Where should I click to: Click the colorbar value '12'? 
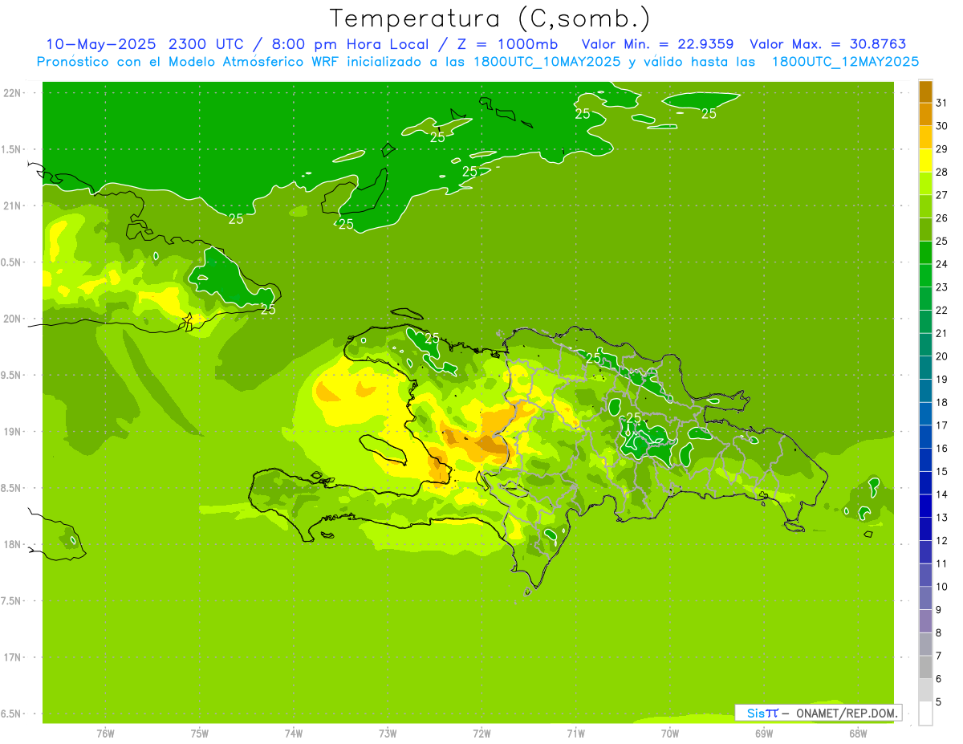click(x=941, y=541)
